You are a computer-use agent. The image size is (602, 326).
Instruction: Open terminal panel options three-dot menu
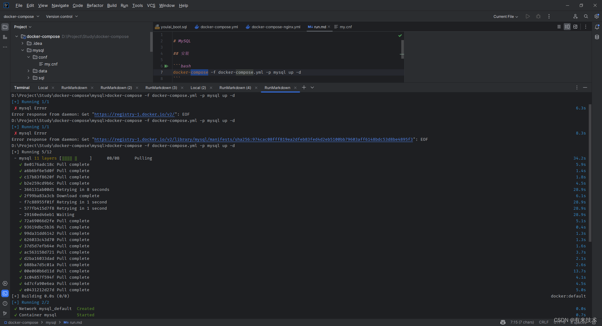[x=577, y=87]
